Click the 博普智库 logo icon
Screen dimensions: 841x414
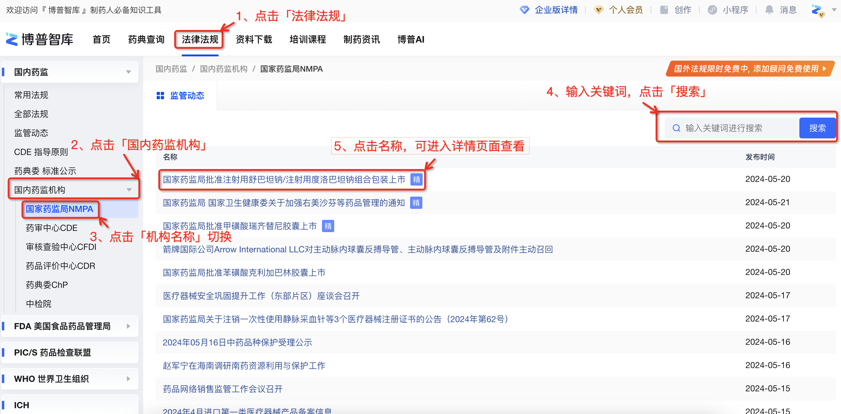[12, 39]
